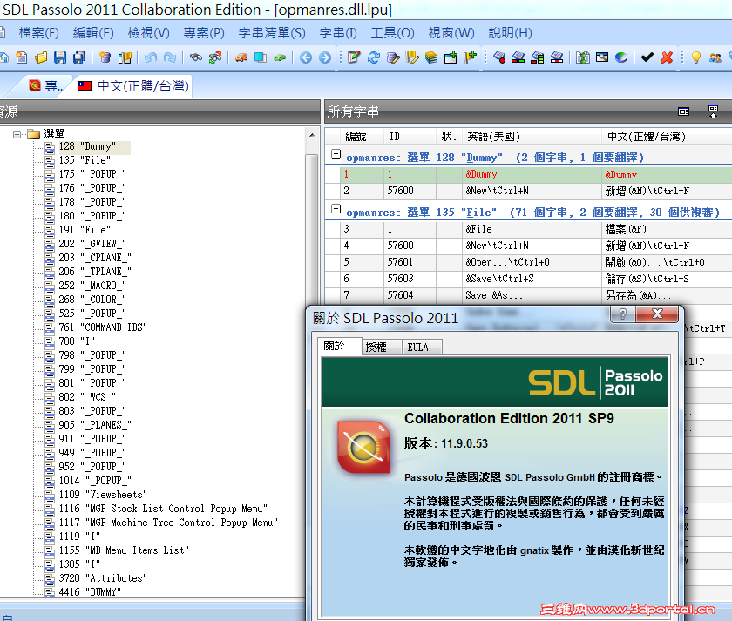Click the notepad with pencil icon
Image resolution: width=732 pixels, height=621 pixels.
(x=354, y=57)
